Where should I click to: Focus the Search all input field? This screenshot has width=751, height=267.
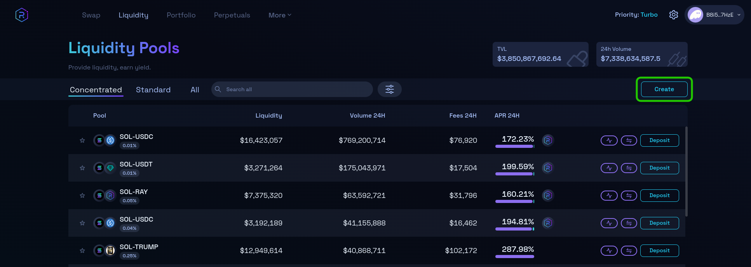292,89
